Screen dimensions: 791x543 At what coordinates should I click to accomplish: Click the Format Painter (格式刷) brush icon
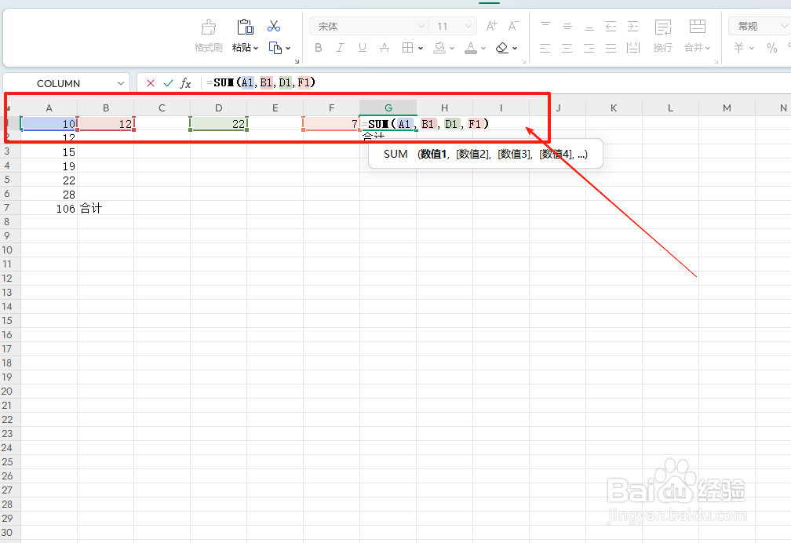(209, 27)
